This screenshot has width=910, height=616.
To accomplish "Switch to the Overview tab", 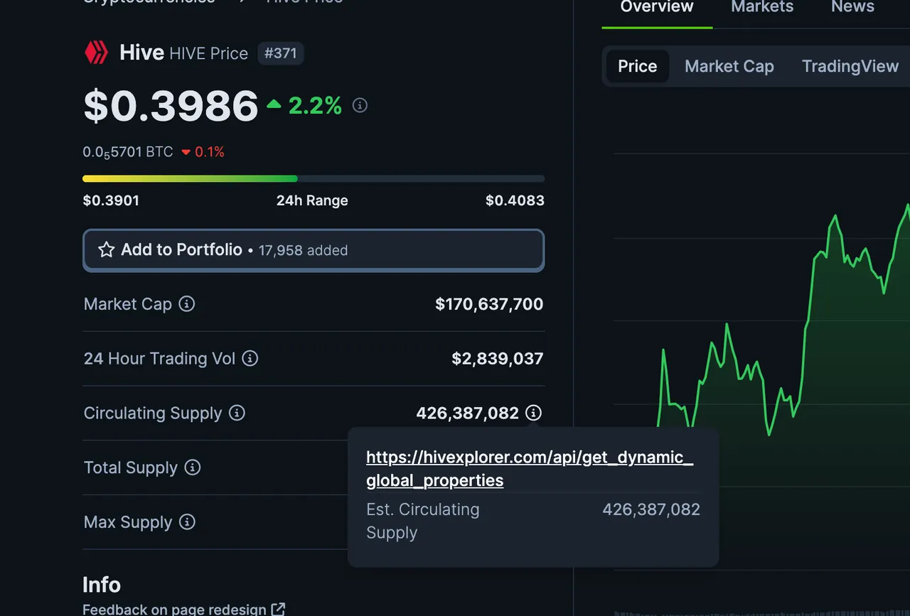I will [x=657, y=7].
